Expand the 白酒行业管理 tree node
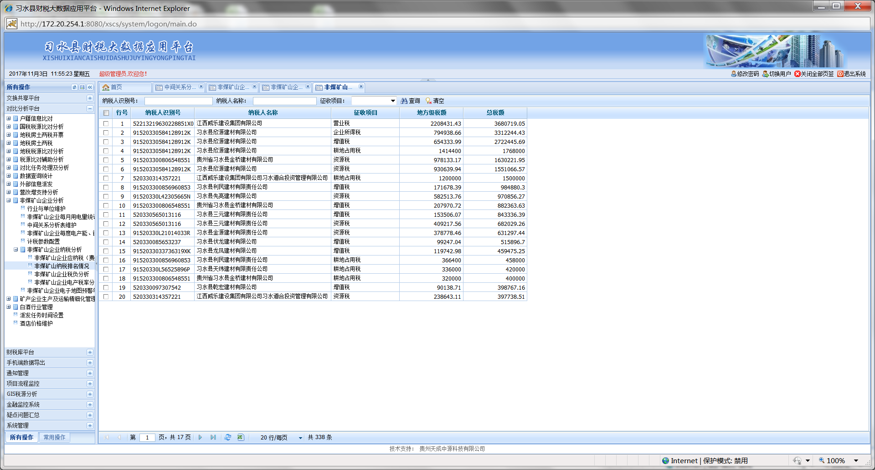 click(x=9, y=307)
